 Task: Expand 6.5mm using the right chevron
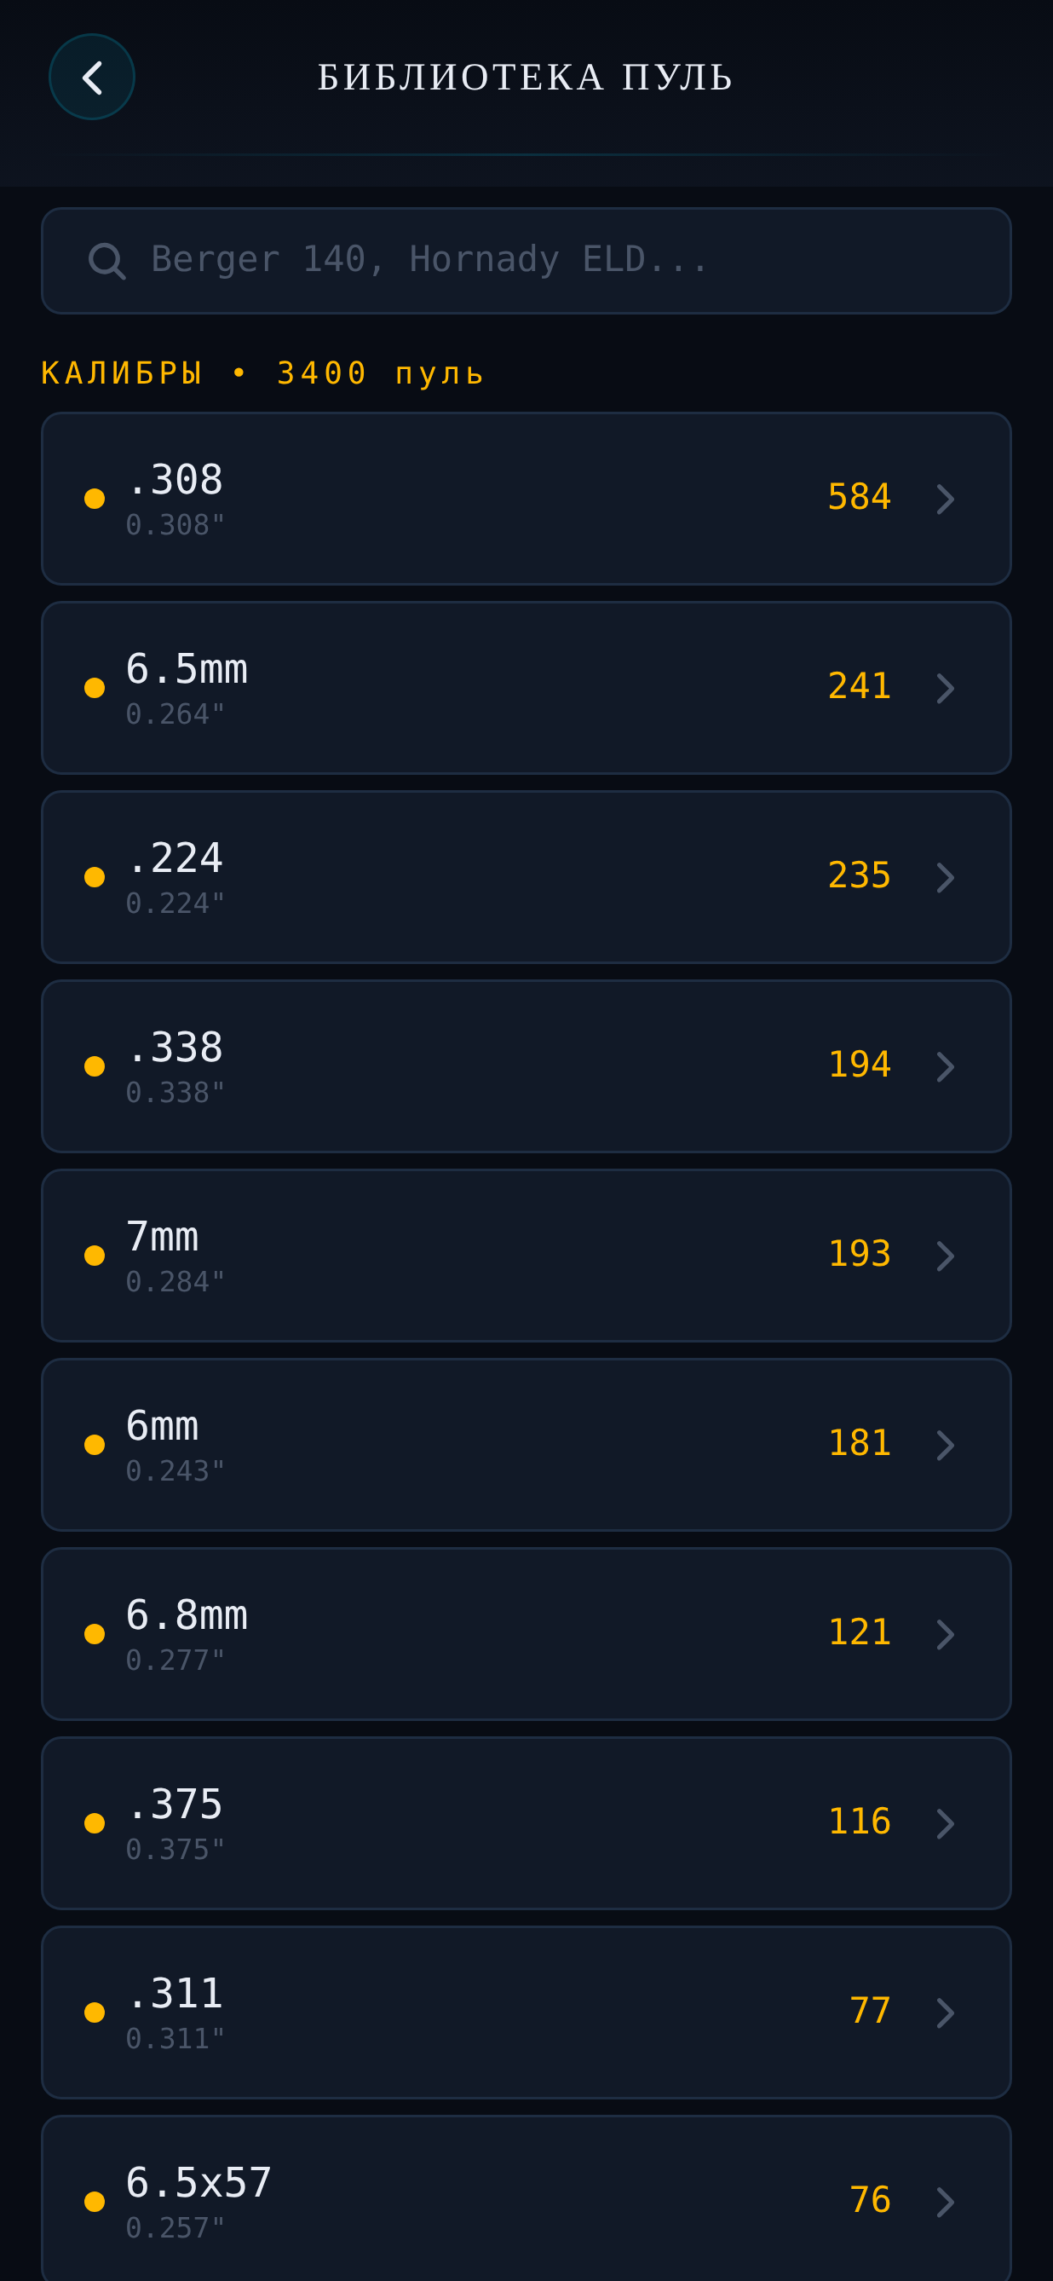coord(945,688)
